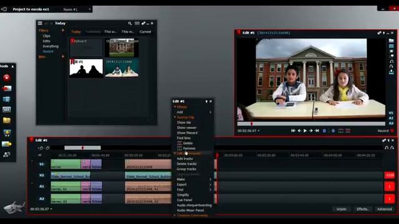Viewport: 399px width, 224px height.
Task: Click the monitor icon above the Export tool
Action: point(7,133)
